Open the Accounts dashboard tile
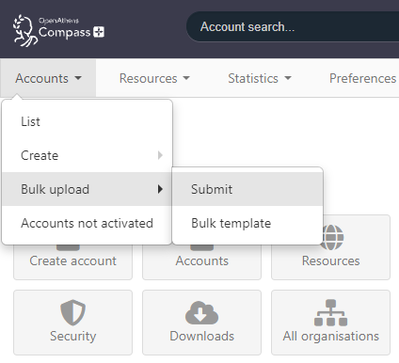The width and height of the screenshot is (399, 363). click(x=201, y=260)
